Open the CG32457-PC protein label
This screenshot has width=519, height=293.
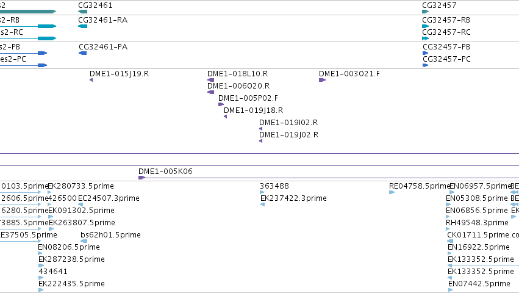click(446, 59)
